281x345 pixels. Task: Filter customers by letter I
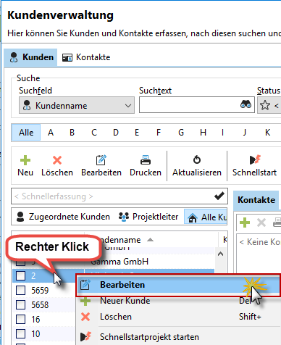click(222, 133)
